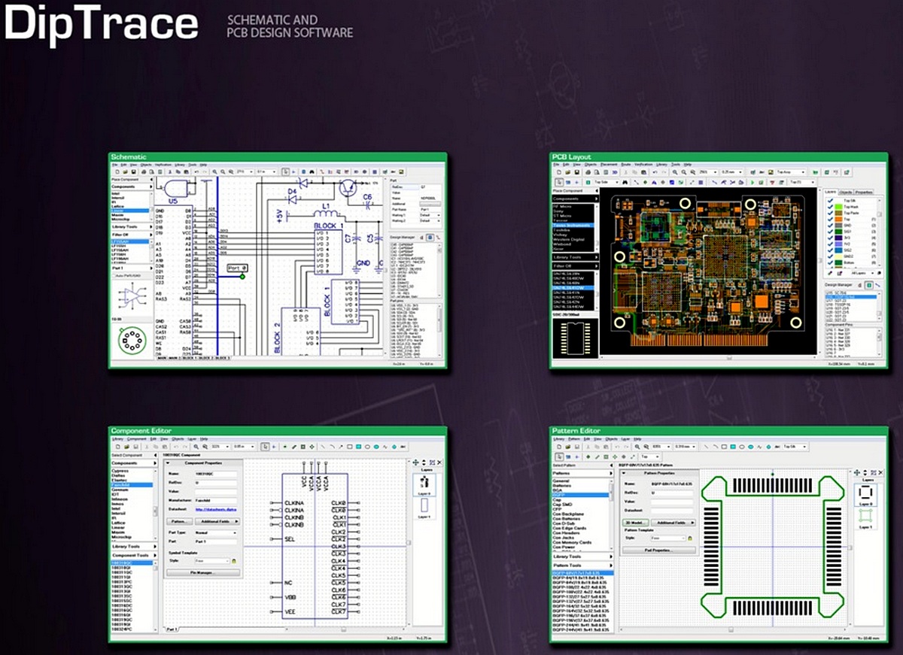This screenshot has height=655, width=903.
Task: Open the Verification menu in PCB Layout
Action: click(x=643, y=164)
